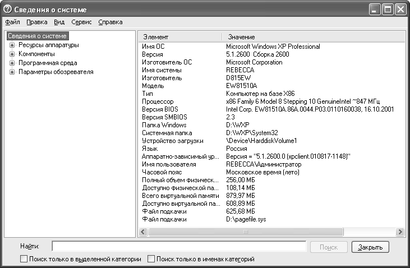Click the value D815EW

238,78
